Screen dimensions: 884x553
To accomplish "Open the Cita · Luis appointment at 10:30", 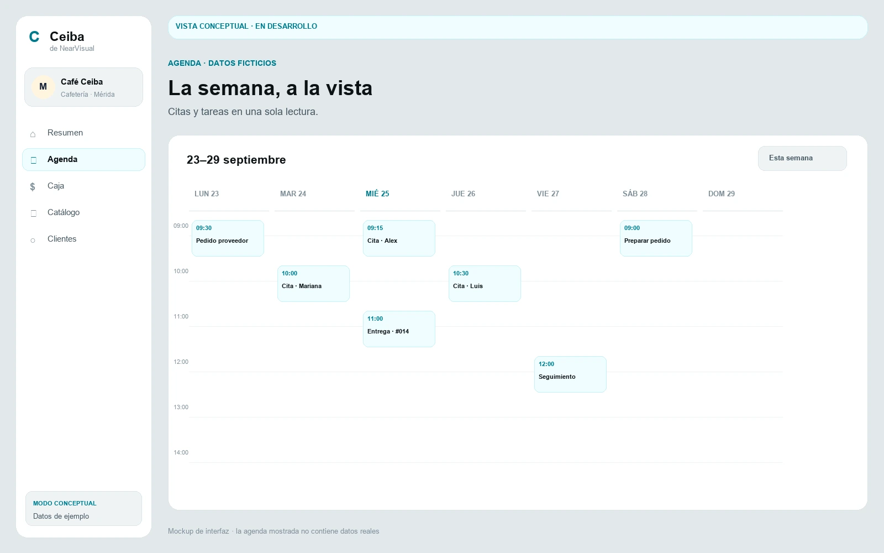I will [x=485, y=284].
